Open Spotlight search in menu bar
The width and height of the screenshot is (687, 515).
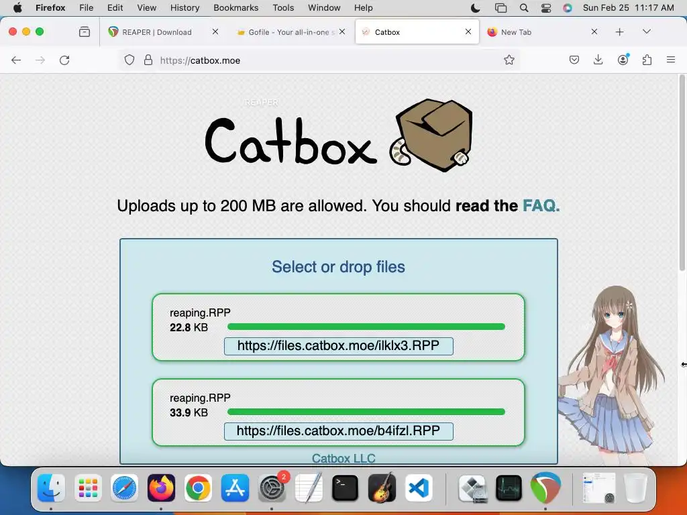pyautogui.click(x=523, y=8)
